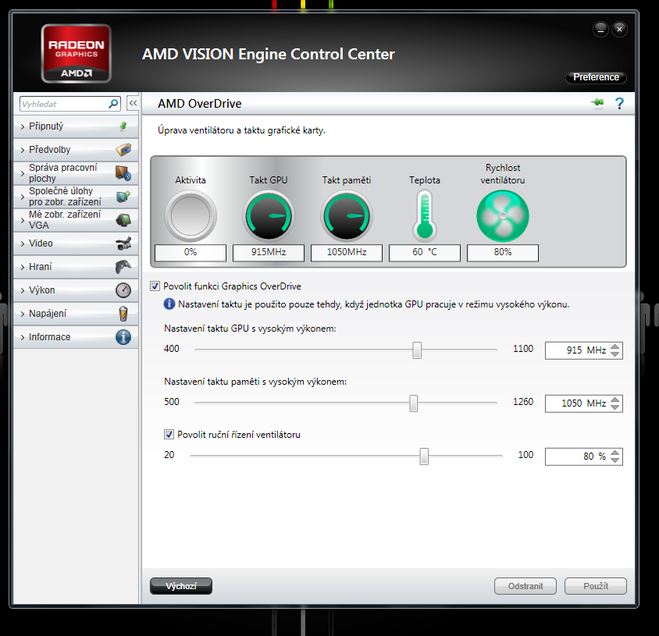
Task: Click the Napájení battery icon
Action: pyautogui.click(x=123, y=314)
